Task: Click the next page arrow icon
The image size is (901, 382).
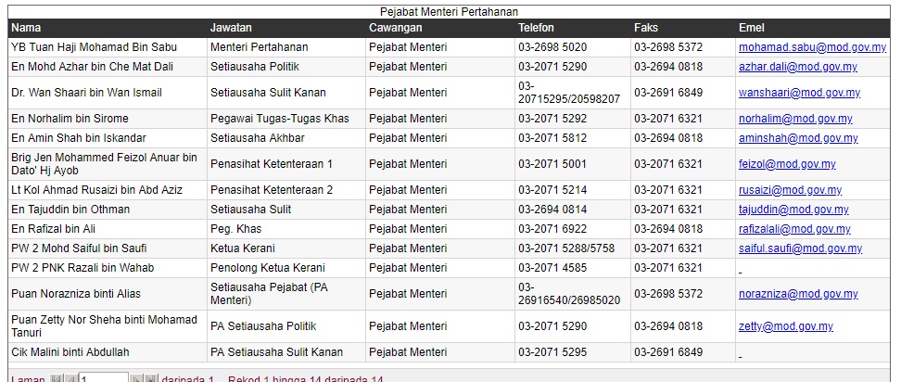Action: tap(136, 379)
